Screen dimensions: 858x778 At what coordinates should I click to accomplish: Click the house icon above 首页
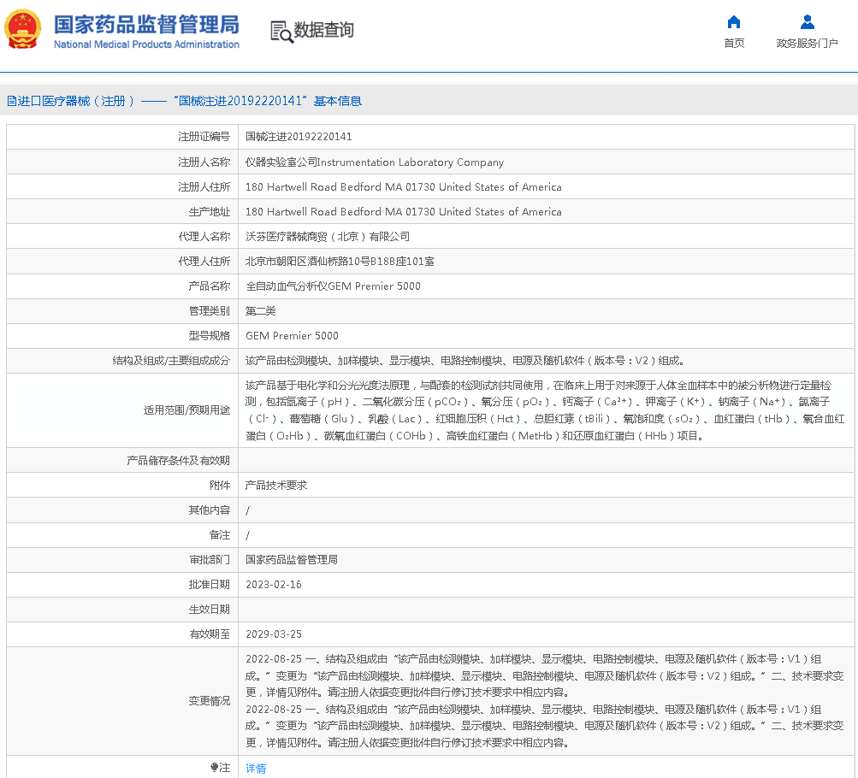click(734, 22)
